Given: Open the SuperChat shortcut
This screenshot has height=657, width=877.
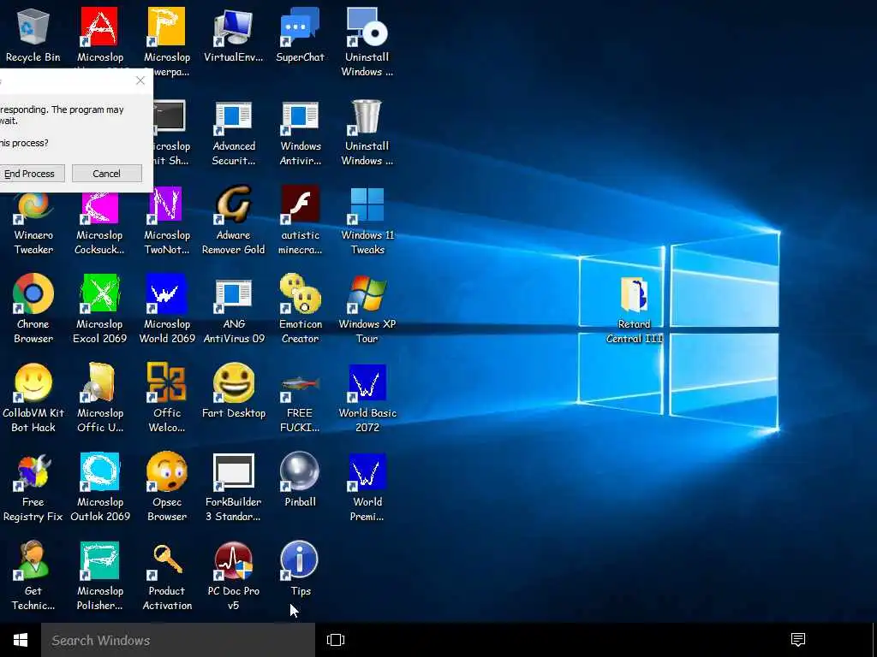Looking at the screenshot, I should [x=301, y=27].
